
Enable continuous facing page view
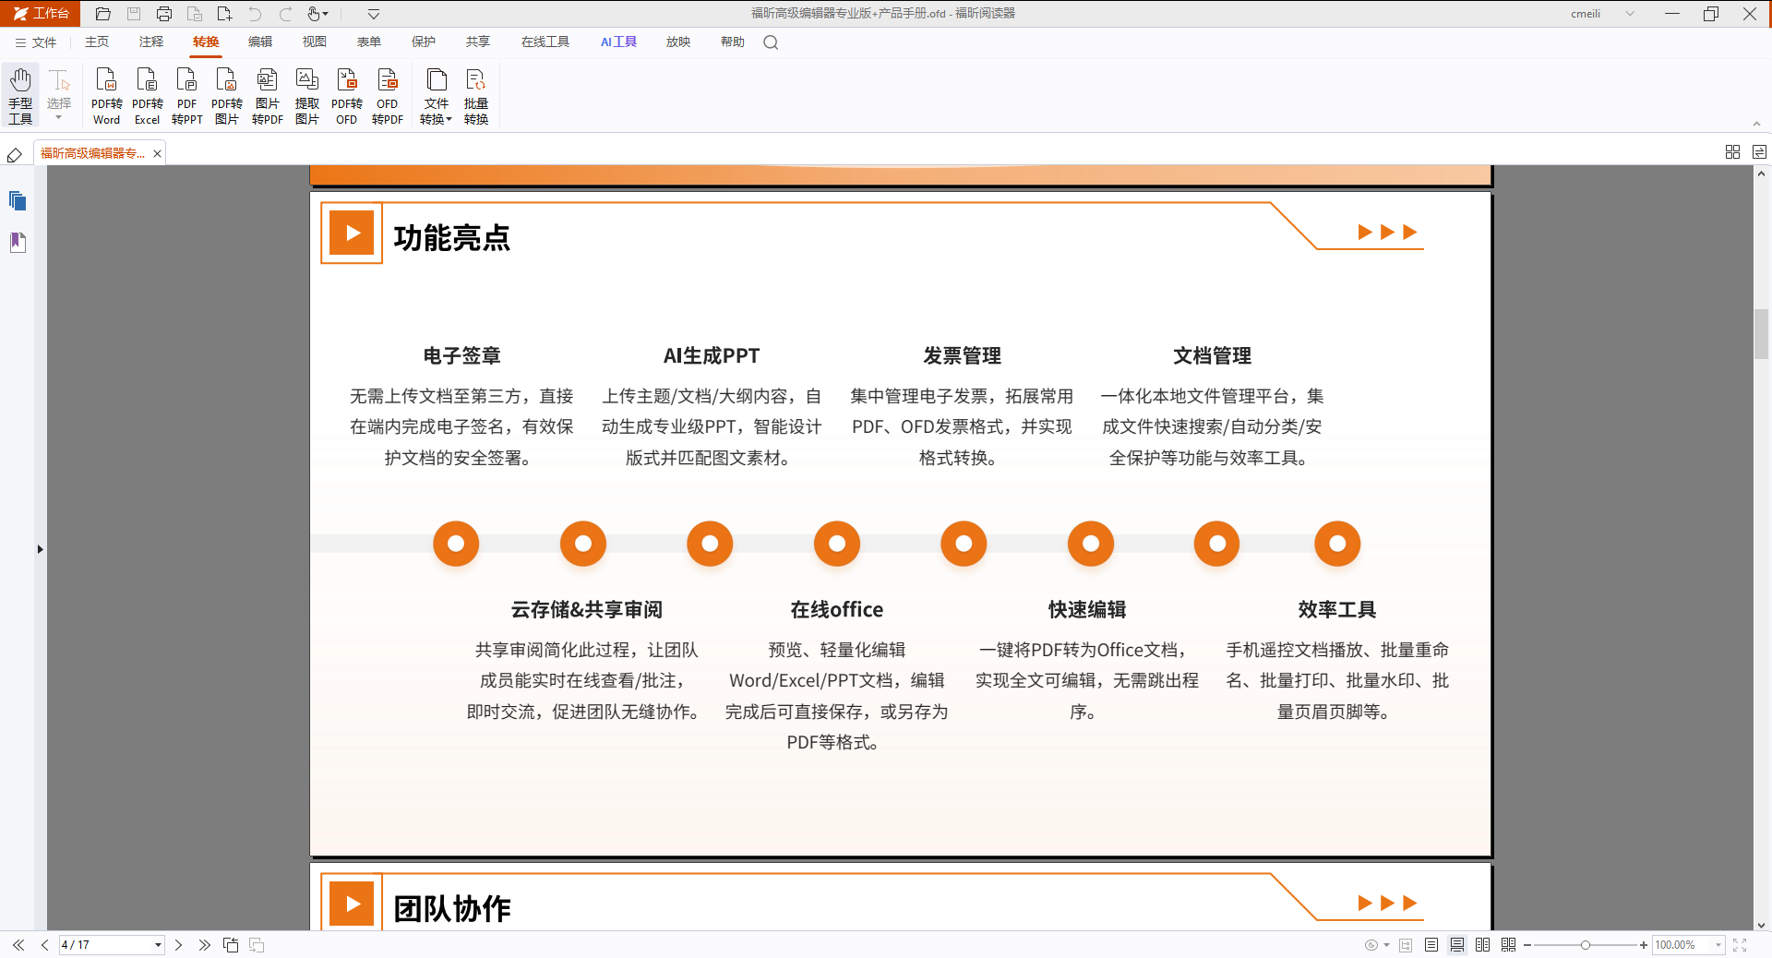[1509, 945]
